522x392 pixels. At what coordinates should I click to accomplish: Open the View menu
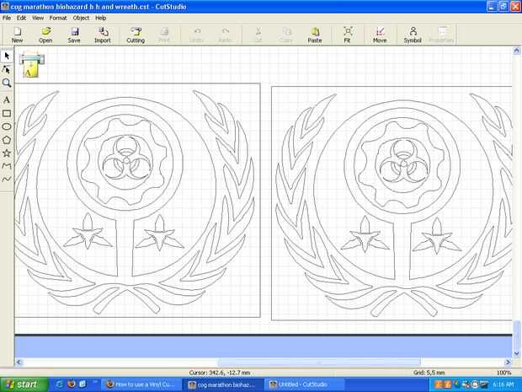[x=38, y=18]
